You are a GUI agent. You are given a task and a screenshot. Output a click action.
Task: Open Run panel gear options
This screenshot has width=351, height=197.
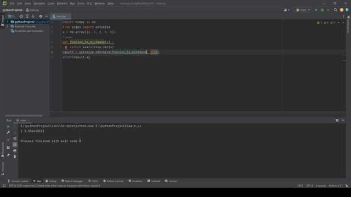(x=337, y=120)
